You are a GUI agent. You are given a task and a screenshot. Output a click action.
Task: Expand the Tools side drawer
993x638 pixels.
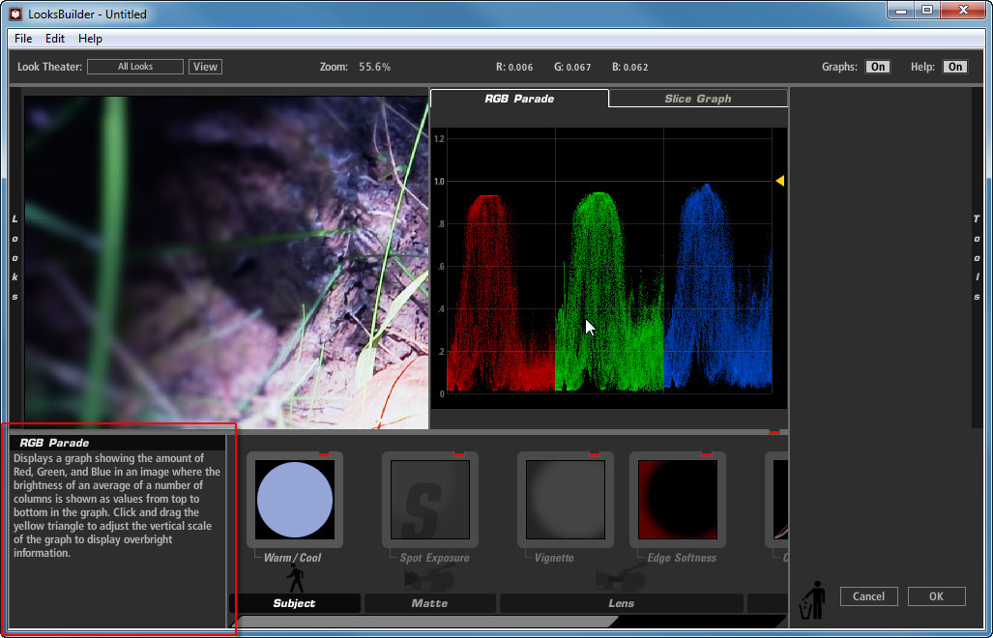click(x=978, y=258)
